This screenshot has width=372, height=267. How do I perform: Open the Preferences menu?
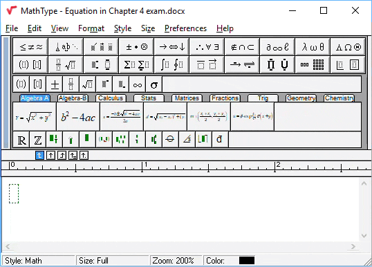pos(185,28)
